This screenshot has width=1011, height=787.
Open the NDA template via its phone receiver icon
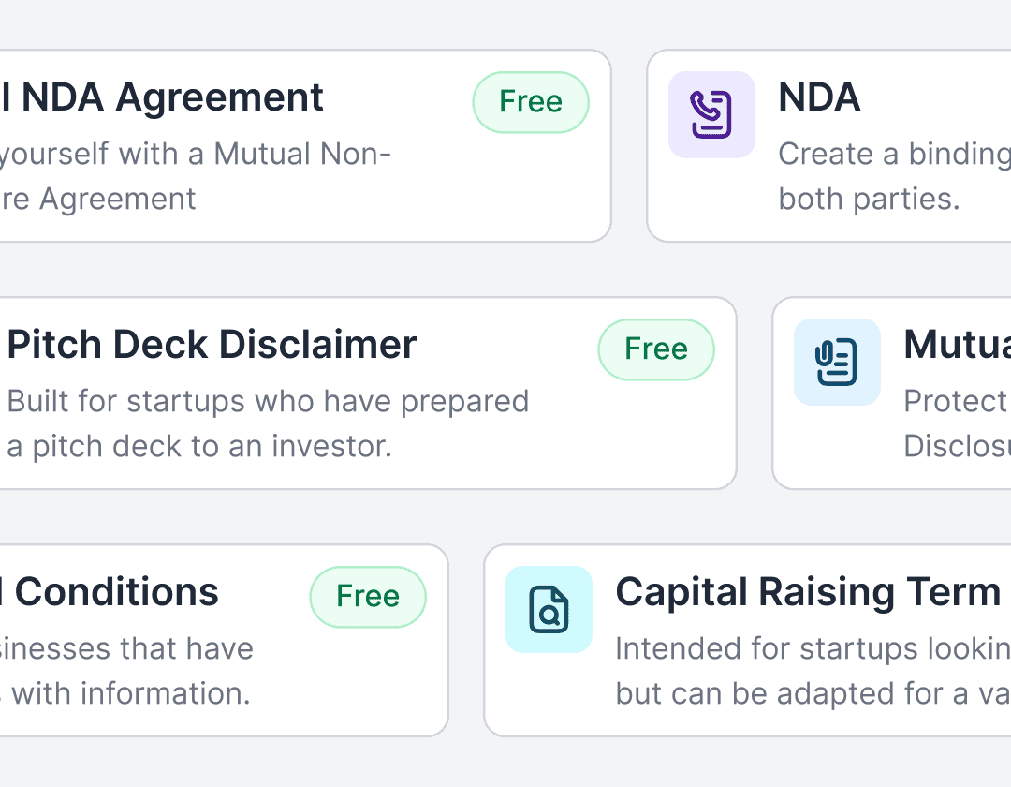(711, 114)
